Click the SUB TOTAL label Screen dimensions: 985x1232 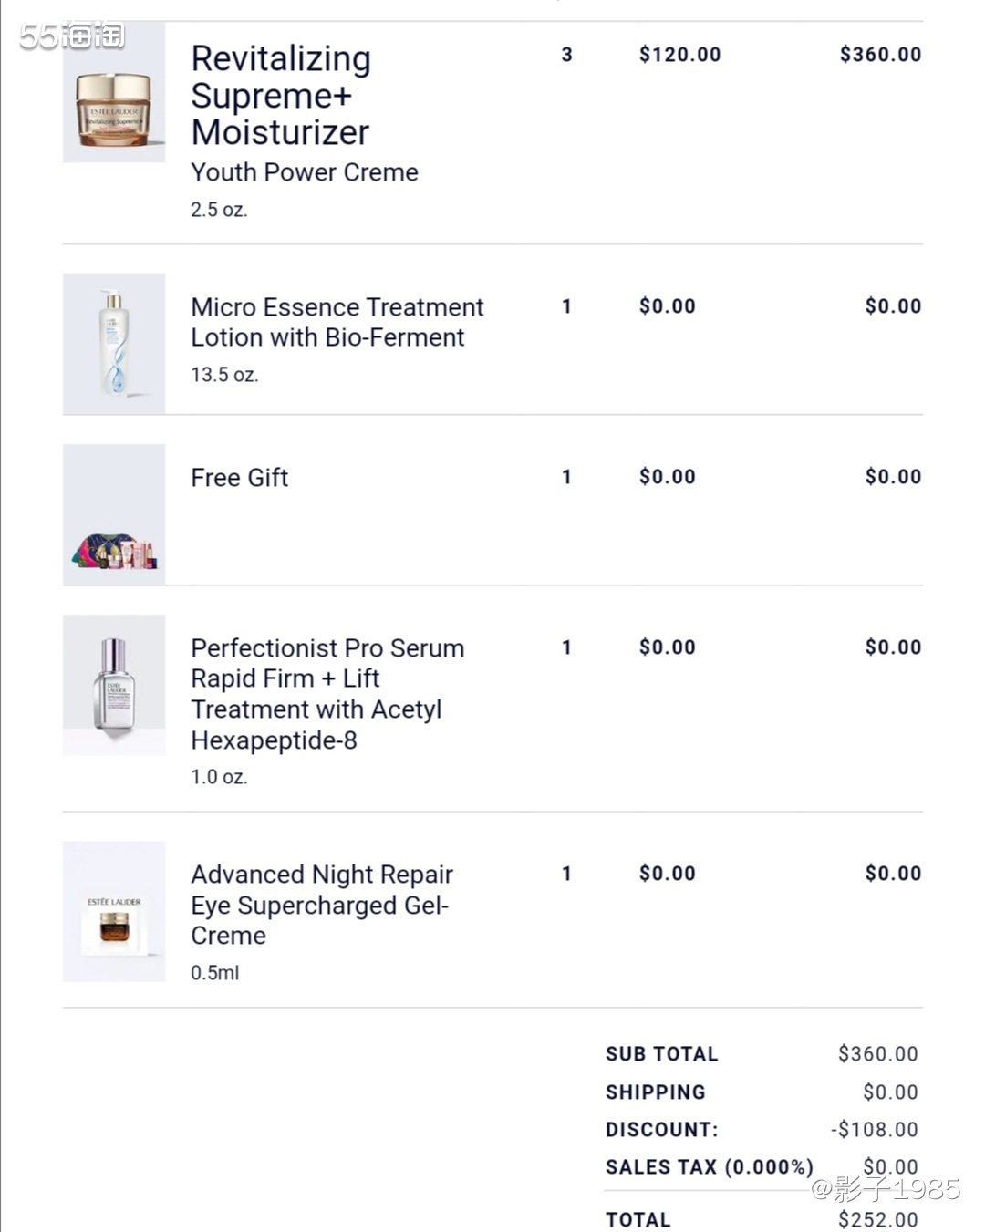661,1054
